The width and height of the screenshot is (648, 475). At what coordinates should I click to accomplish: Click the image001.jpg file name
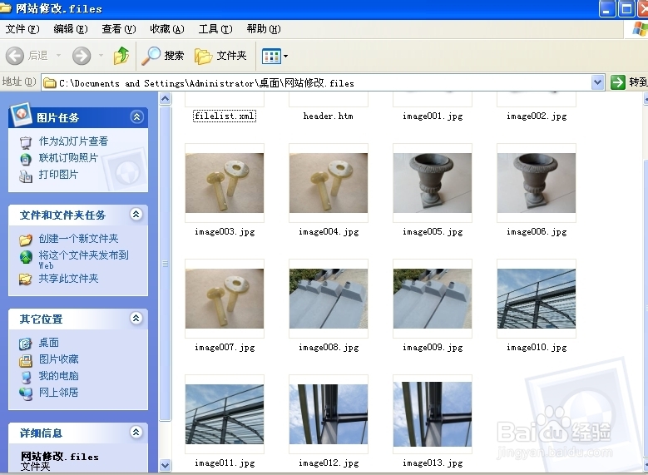433,116
